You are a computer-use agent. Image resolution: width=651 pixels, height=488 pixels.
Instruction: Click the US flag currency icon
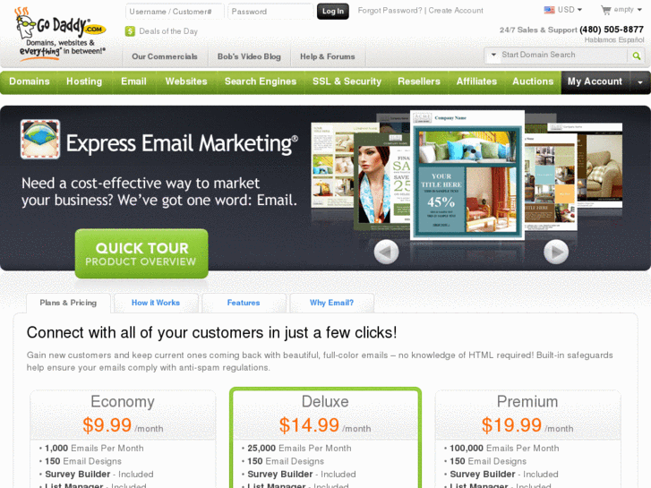549,10
